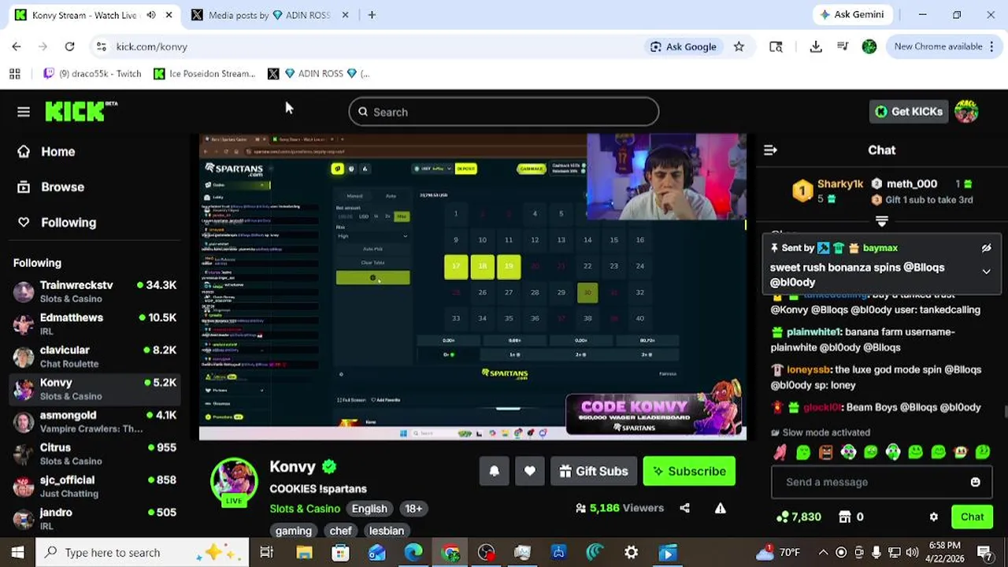This screenshot has height=567, width=1008.
Task: Click the chef tag
Action: point(340,530)
